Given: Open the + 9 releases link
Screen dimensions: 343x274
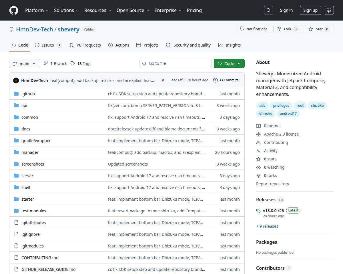Looking at the screenshot, I should [x=267, y=226].
